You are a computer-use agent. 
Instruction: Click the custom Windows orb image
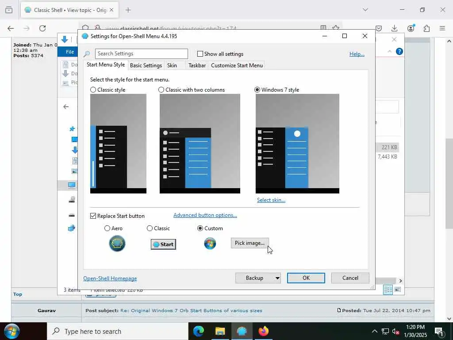(210, 243)
